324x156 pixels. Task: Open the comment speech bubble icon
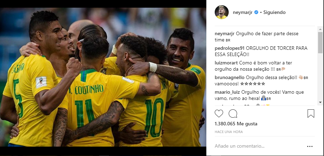(233, 114)
